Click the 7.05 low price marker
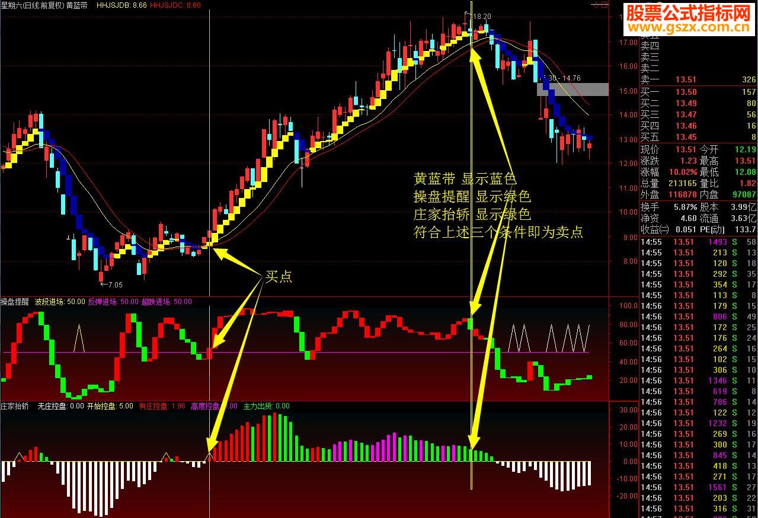 (x=113, y=284)
